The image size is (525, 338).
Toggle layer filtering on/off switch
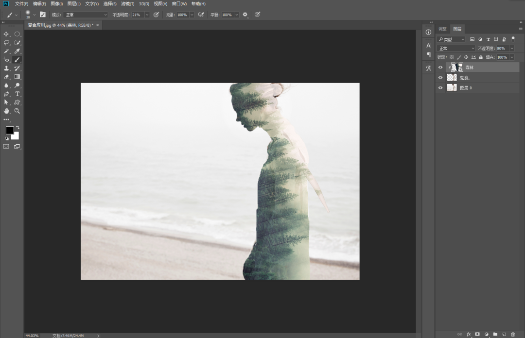point(513,39)
